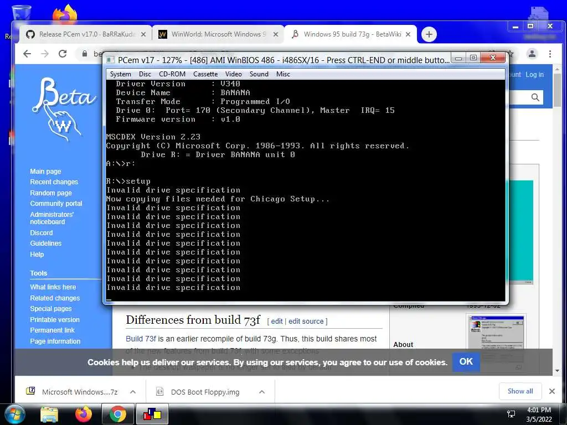Screen dimensions: 567x425
Task: Open the PCem Cassette menu
Action: coord(205,74)
